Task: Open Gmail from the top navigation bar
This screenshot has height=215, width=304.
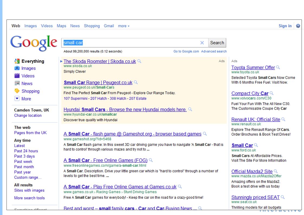Action: point(109,26)
